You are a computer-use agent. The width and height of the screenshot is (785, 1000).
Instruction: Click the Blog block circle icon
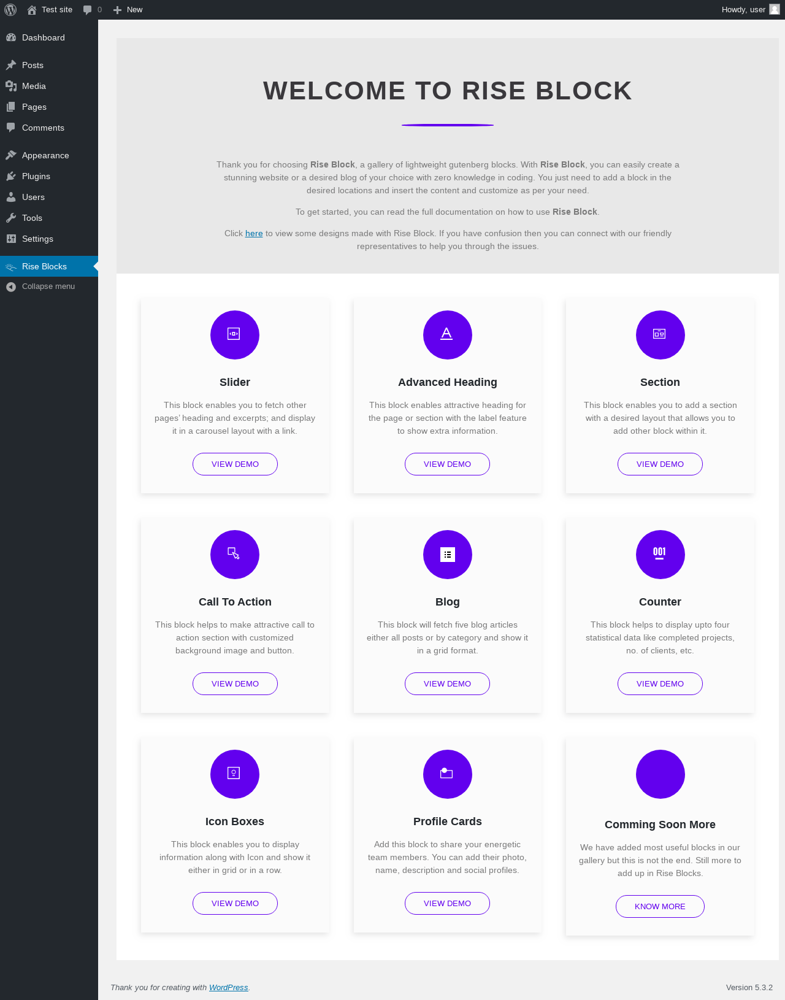[448, 555]
